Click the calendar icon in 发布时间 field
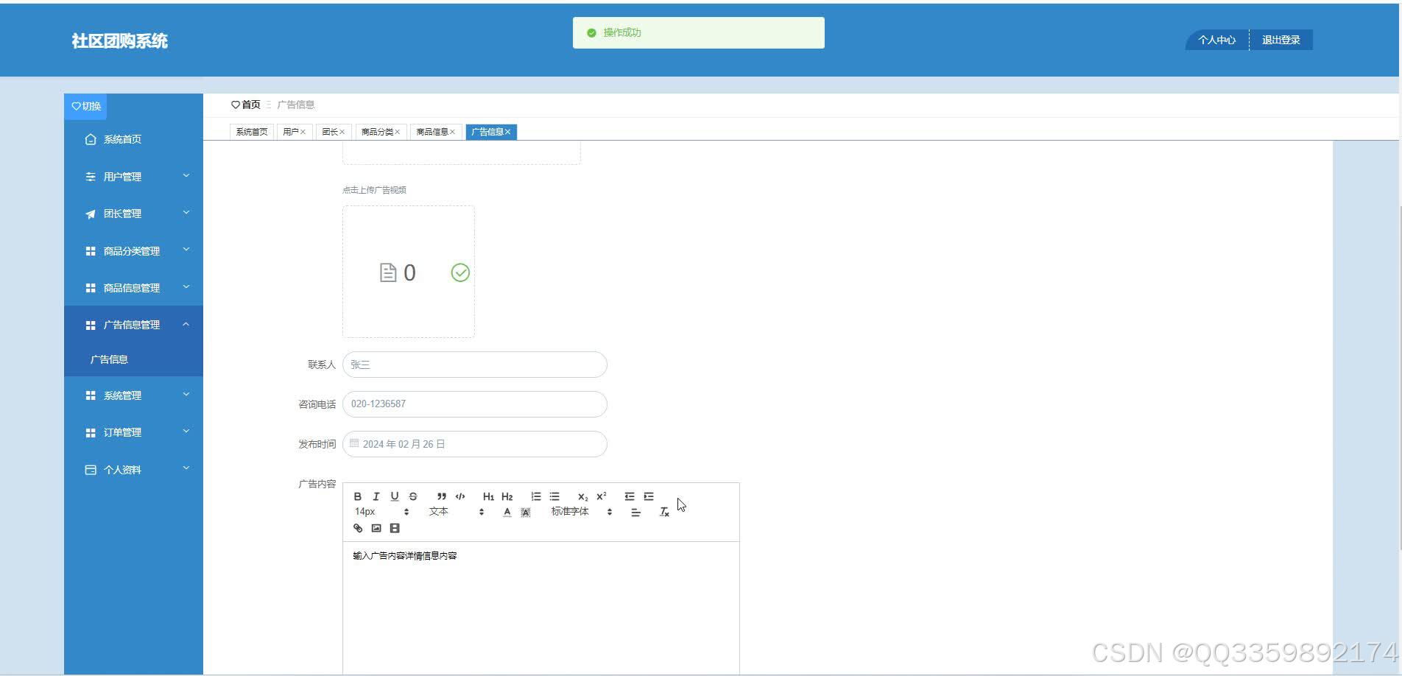 354,443
